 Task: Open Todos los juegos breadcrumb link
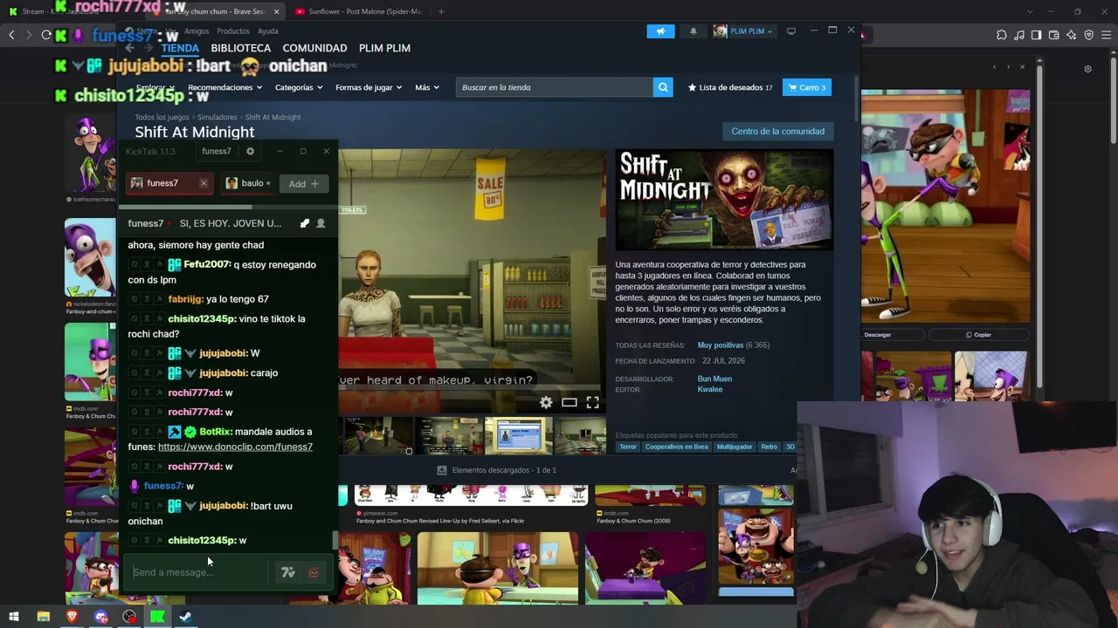[x=162, y=117]
